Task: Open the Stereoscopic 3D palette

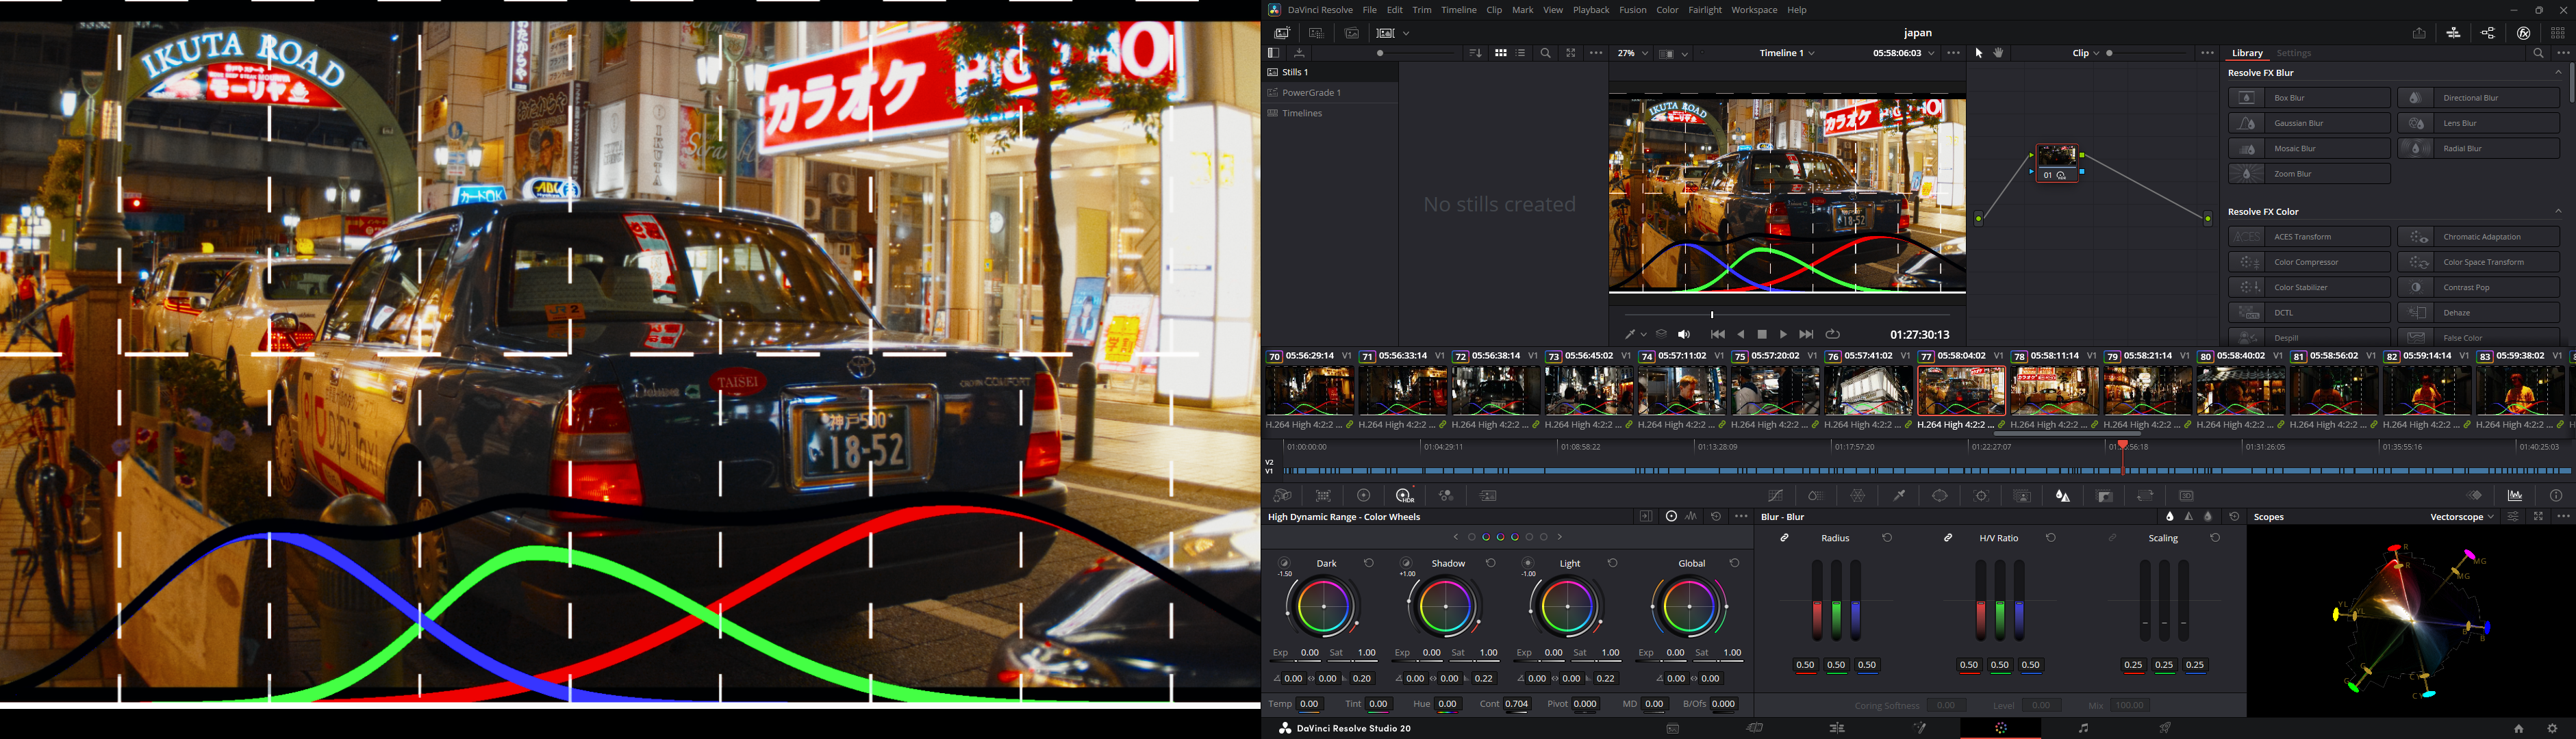Action: [x=2186, y=495]
